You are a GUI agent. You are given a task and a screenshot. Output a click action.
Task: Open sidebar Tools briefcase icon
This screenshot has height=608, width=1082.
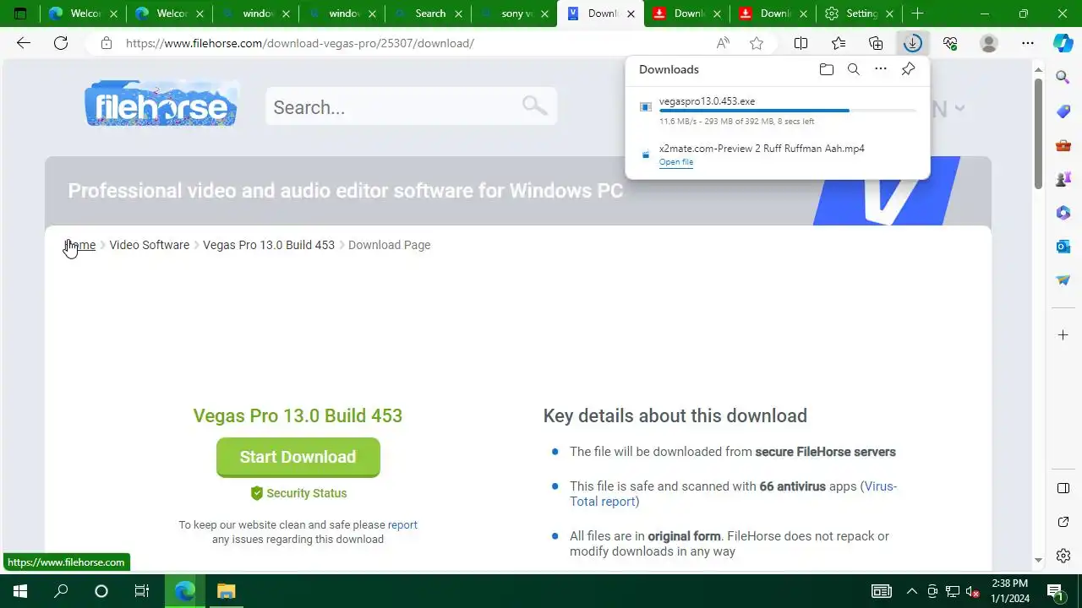click(x=1063, y=145)
